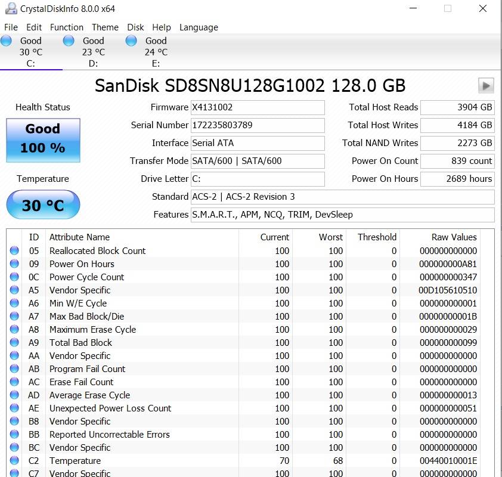The image size is (502, 477).
Task: Click the blue status orb for drive E:
Action: tap(132, 41)
